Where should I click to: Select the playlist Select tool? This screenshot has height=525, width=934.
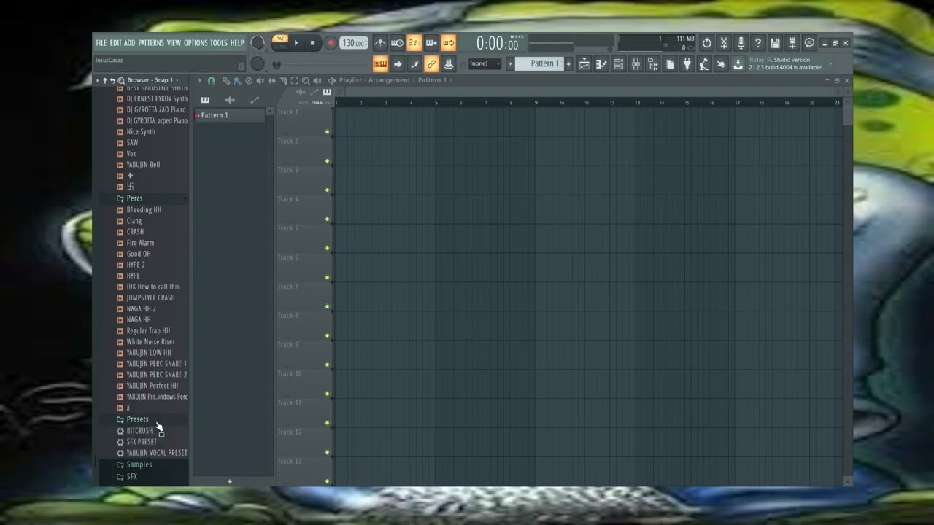(x=294, y=80)
